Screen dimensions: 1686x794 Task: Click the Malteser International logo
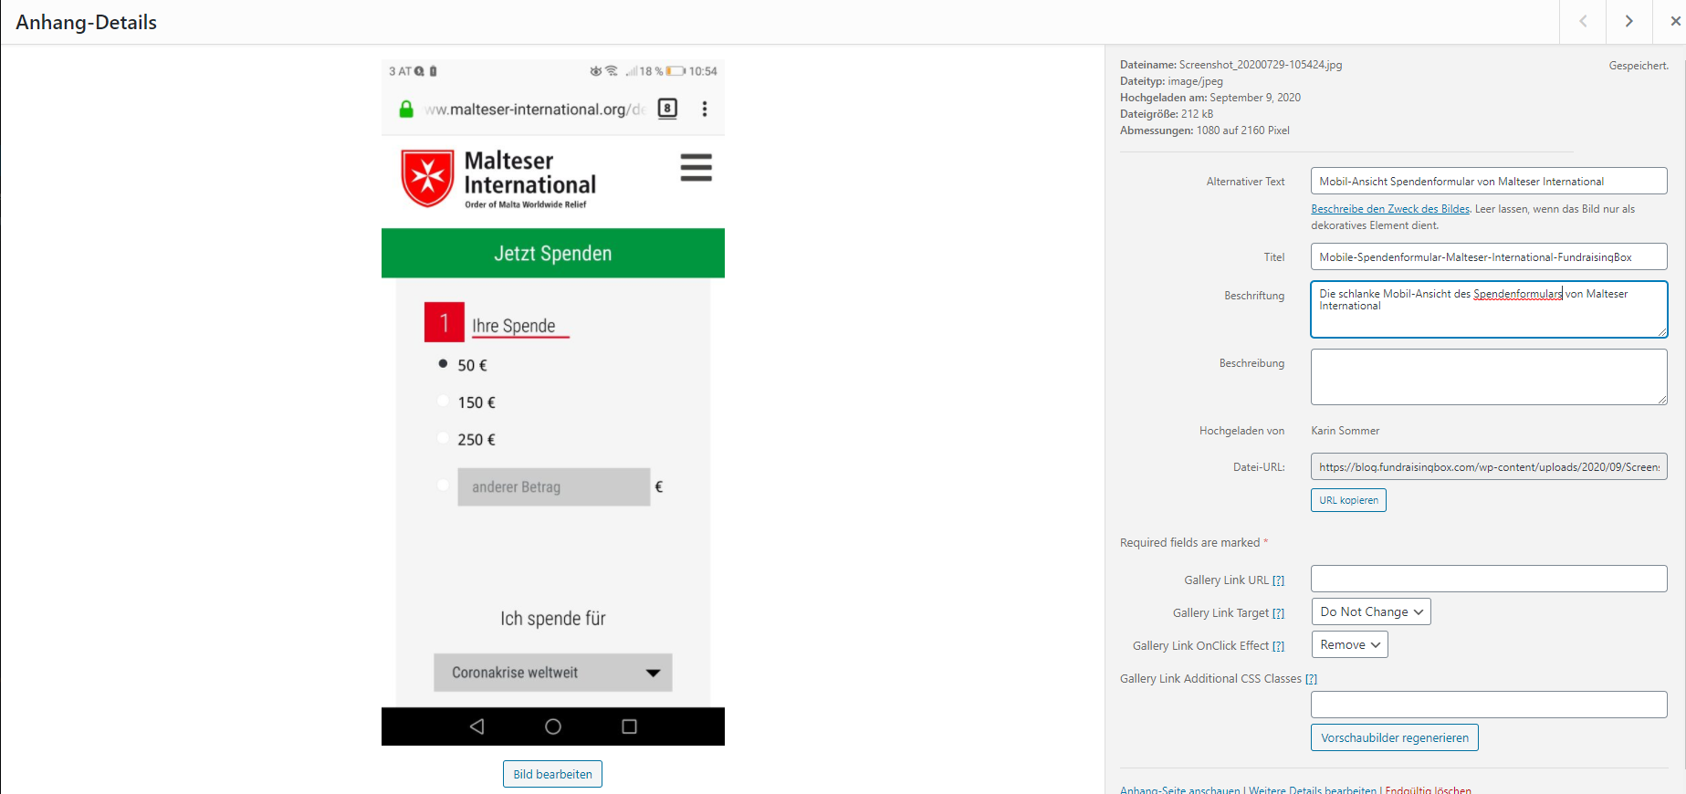[x=498, y=179]
